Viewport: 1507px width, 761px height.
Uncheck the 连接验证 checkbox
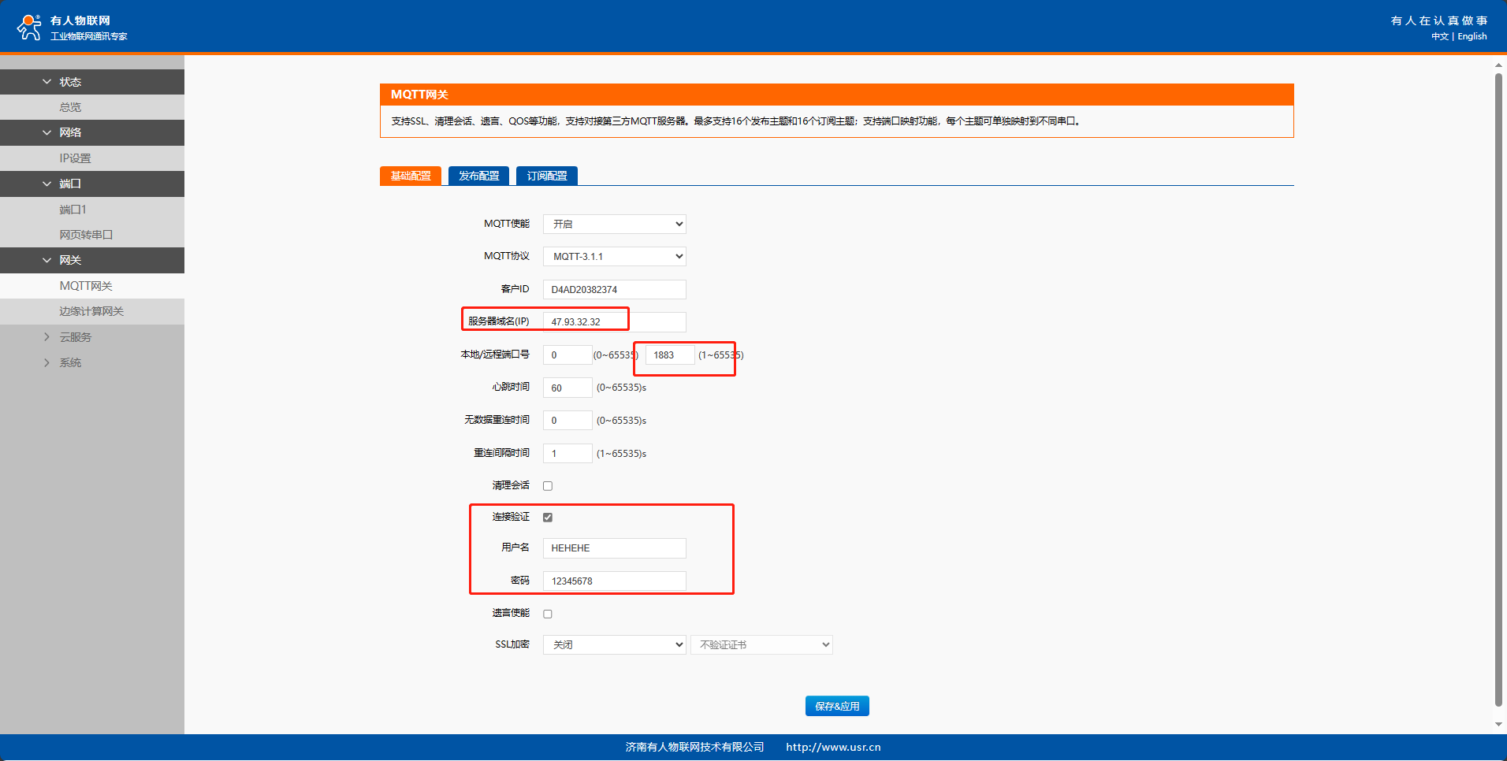pos(548,518)
